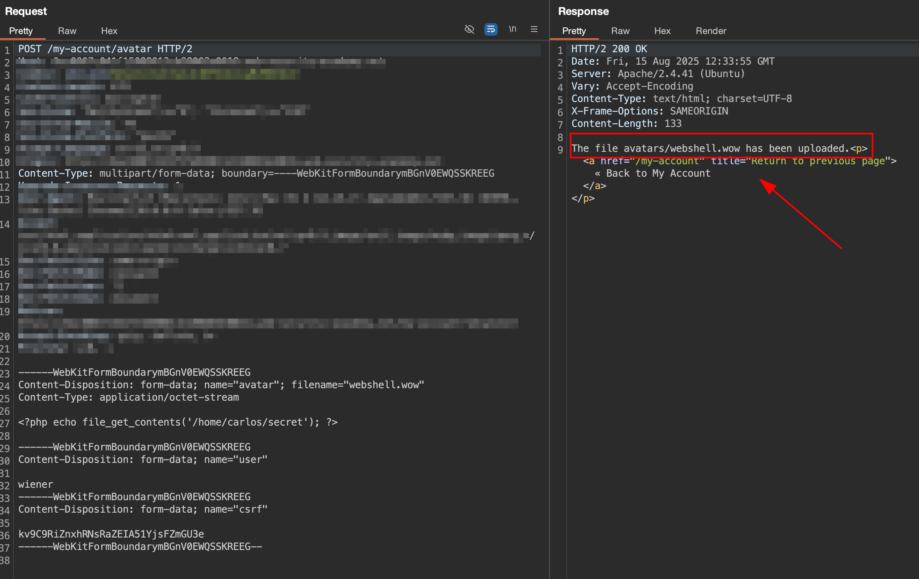This screenshot has height=579, width=919.
Task: Switch to the Request Hex tab
Action: click(x=109, y=31)
